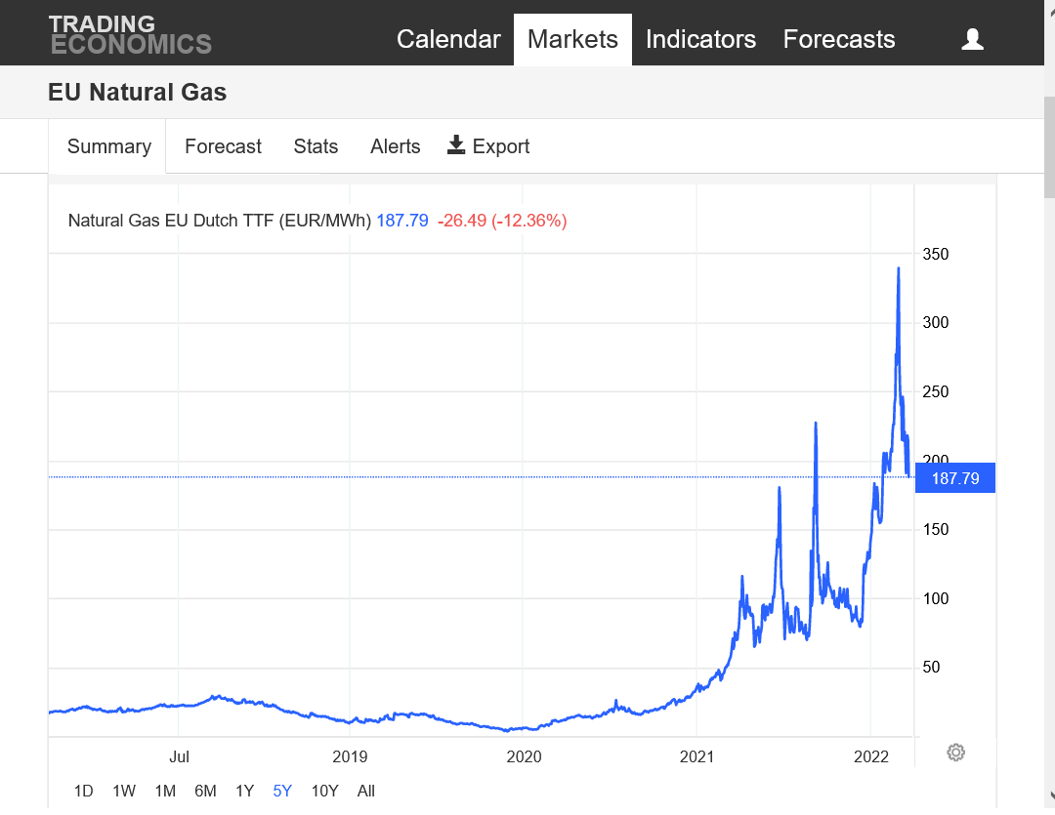
Task: Open chart settings gear icon
Action: [x=956, y=753]
